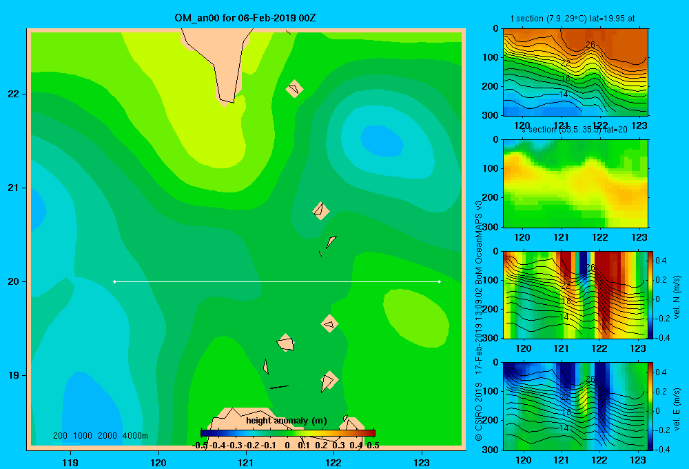Click the 0 value on height anomaly scale
689x469 pixels.
click(287, 446)
